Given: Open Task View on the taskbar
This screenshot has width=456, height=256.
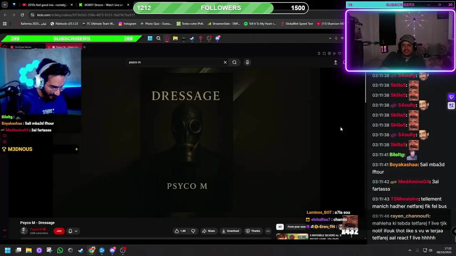Looking at the screenshot, I should 18,250.
